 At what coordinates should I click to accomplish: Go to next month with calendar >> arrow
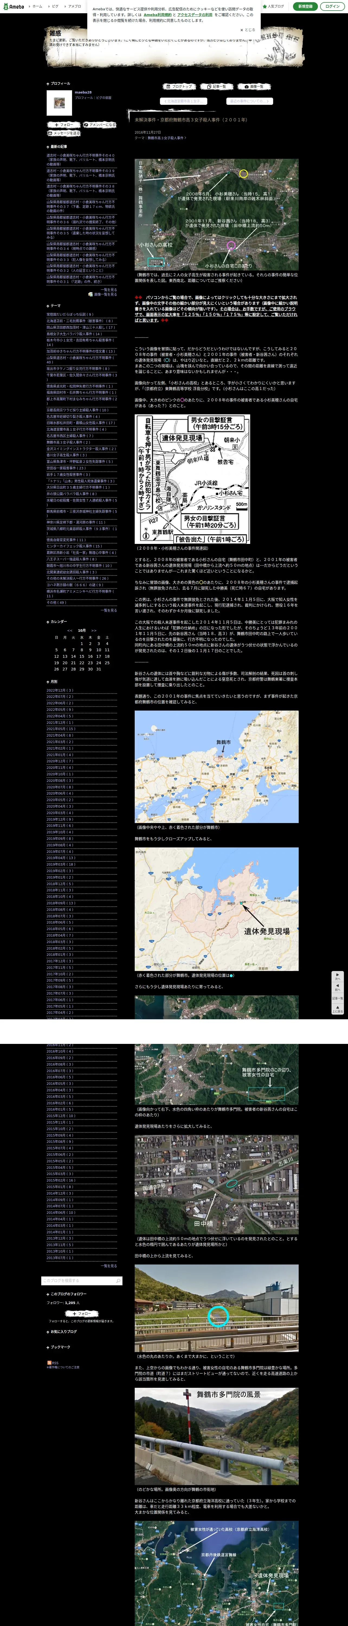click(x=94, y=630)
